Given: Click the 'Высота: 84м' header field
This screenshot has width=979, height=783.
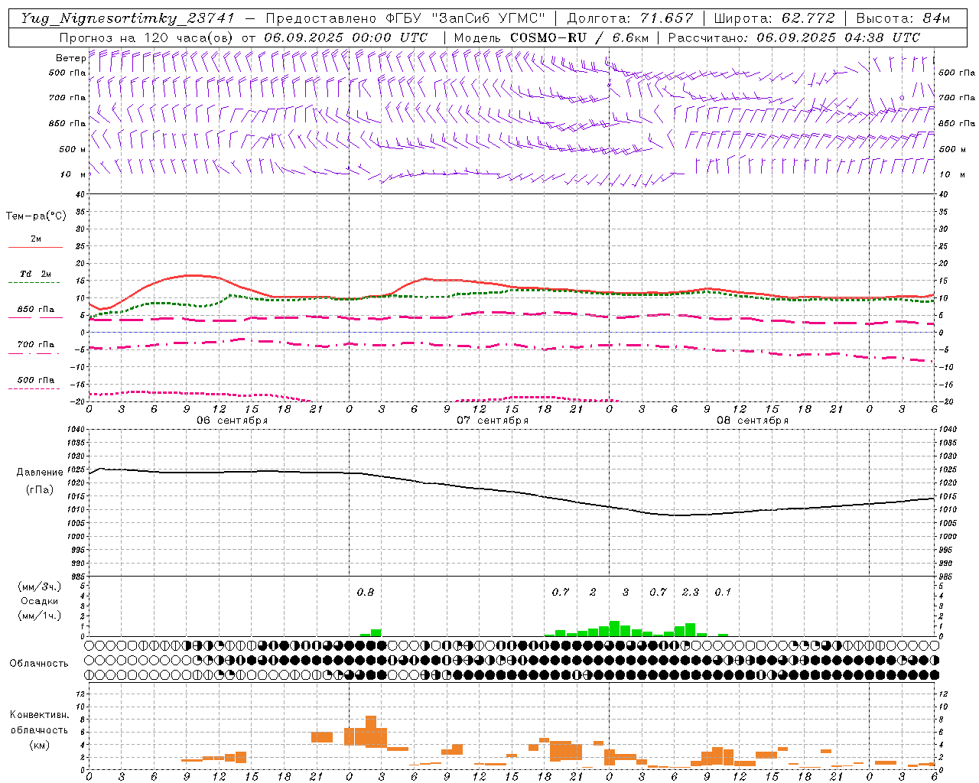Looking at the screenshot, I should [x=903, y=18].
